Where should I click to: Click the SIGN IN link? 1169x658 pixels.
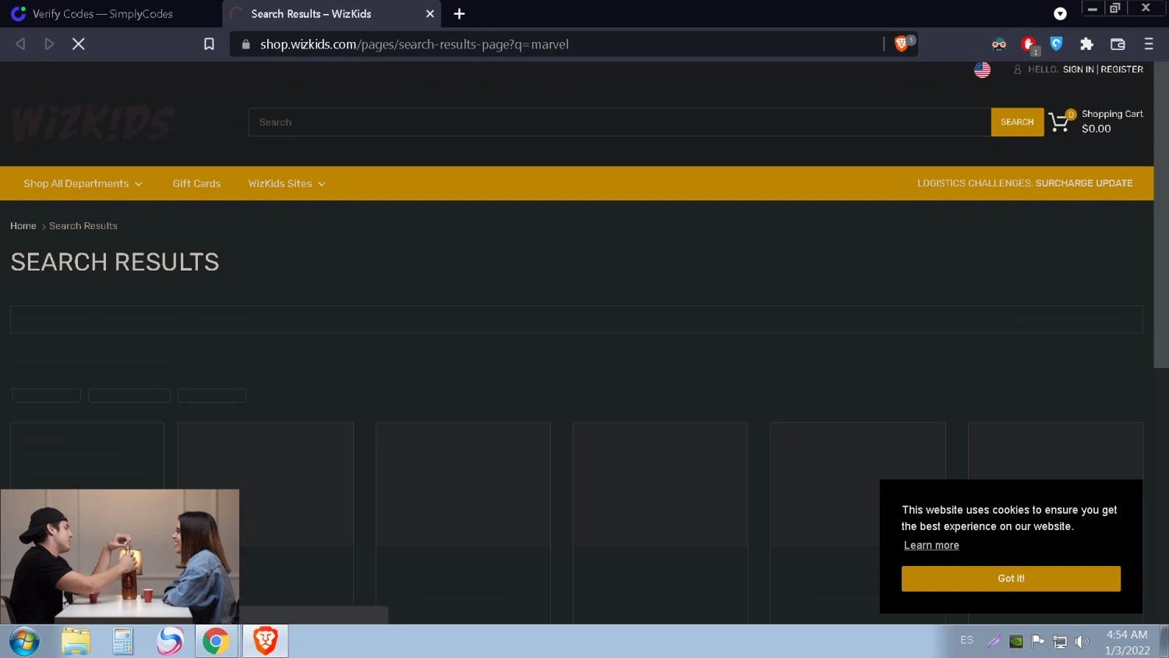(1078, 69)
